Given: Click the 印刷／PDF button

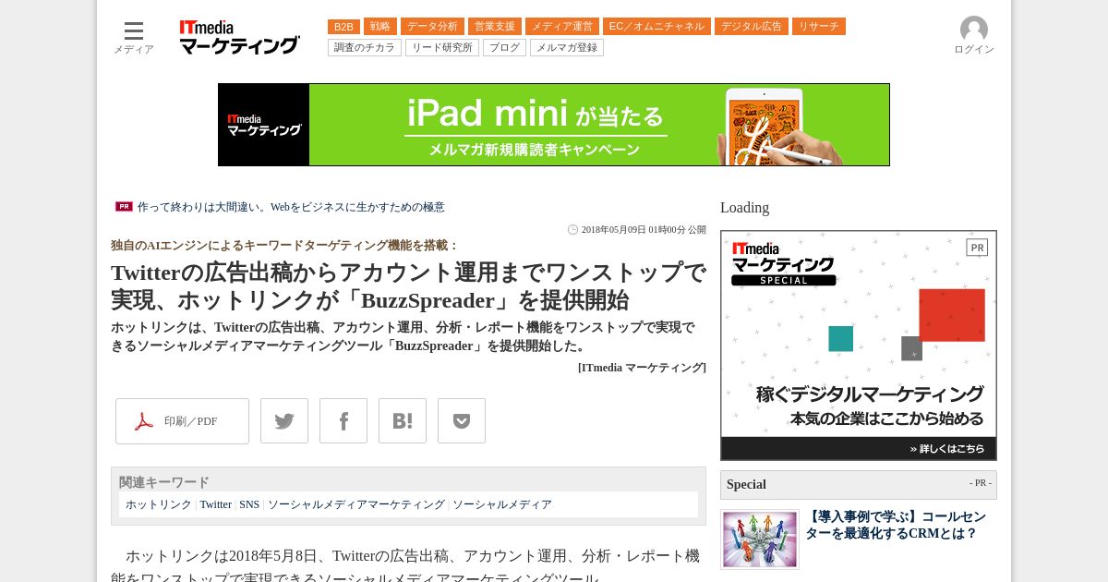Looking at the screenshot, I should click(182, 421).
